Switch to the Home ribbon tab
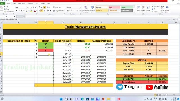The image size is (180, 101). pyautogui.click(x=8, y=4)
